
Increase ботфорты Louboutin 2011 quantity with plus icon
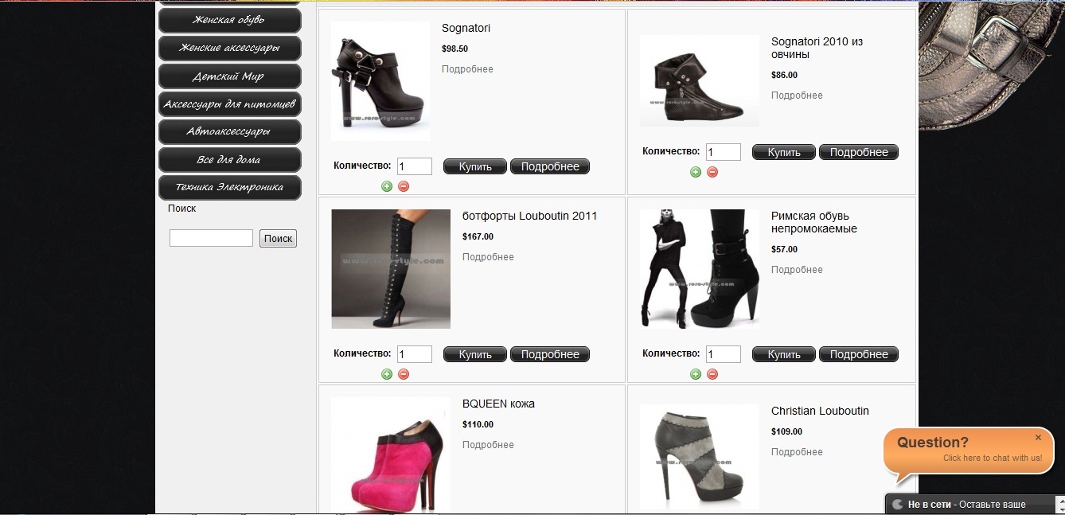[x=387, y=374]
